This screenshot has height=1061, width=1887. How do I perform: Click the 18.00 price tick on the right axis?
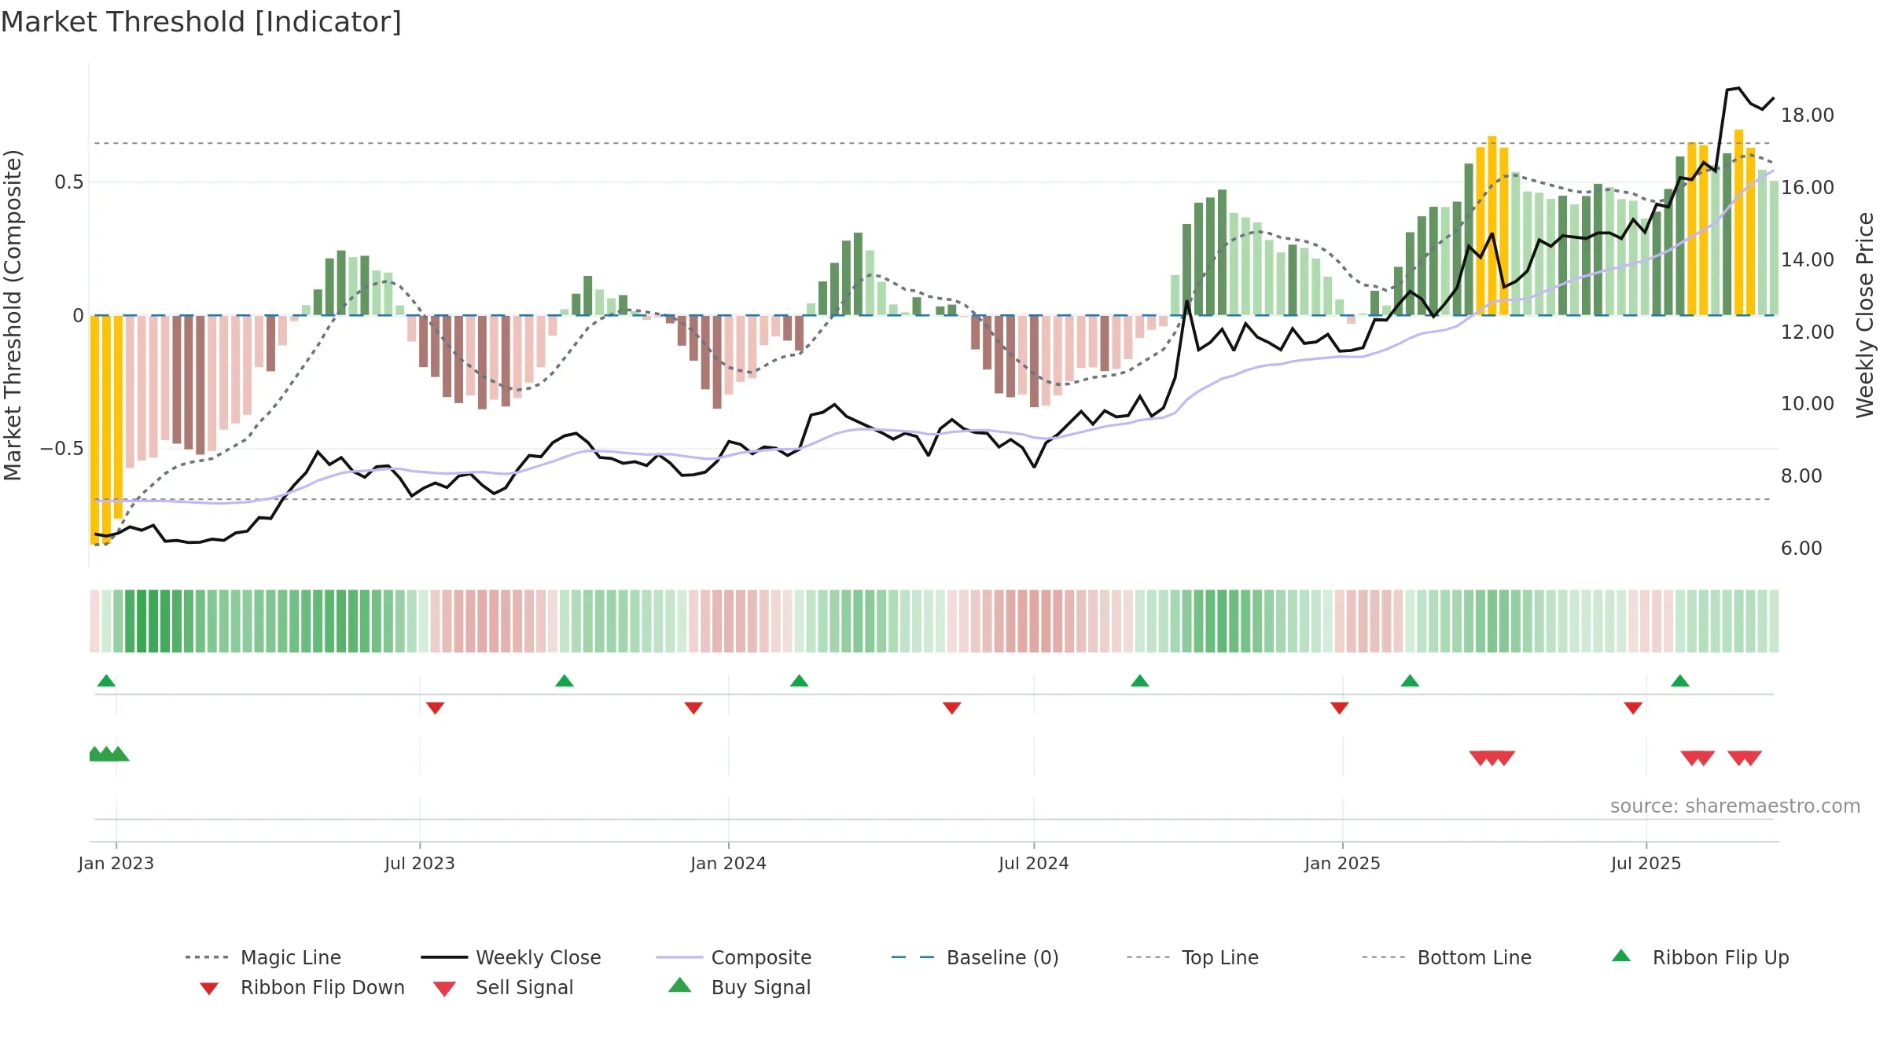[x=1808, y=116]
